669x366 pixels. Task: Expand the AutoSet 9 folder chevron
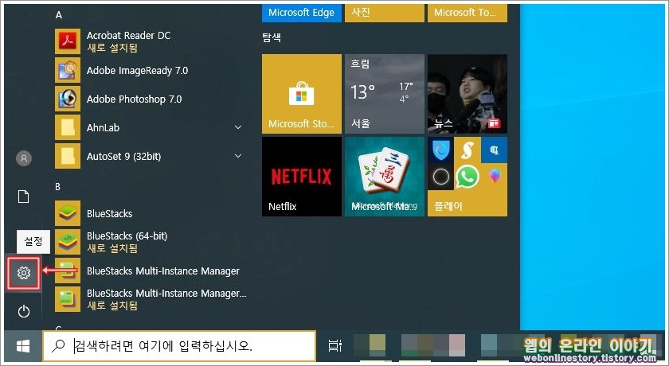tap(238, 156)
